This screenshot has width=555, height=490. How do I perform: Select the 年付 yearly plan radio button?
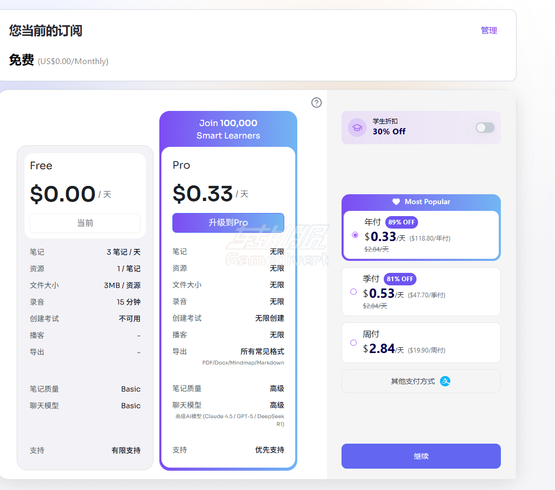coord(355,235)
